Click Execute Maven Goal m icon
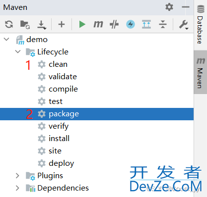207x197 pixels. click(98, 24)
